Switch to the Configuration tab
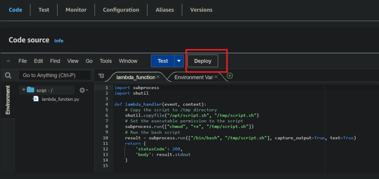This screenshot has width=379, height=179. pos(121,10)
